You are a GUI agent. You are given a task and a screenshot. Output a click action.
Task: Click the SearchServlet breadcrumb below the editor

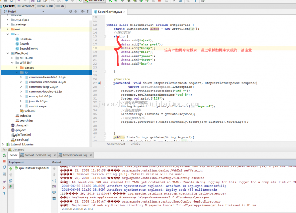point(116,144)
